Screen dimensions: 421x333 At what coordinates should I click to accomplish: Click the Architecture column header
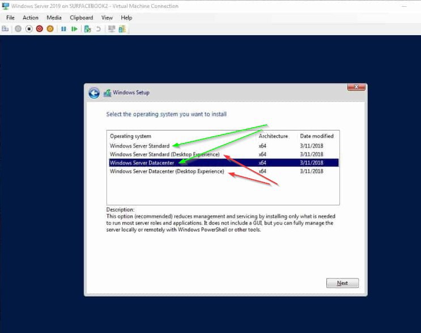273,136
